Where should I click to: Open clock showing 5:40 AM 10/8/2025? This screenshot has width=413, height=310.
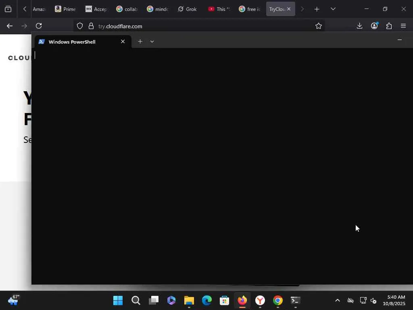[x=394, y=300]
